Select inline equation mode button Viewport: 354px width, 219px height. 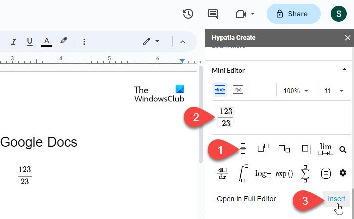(x=238, y=90)
